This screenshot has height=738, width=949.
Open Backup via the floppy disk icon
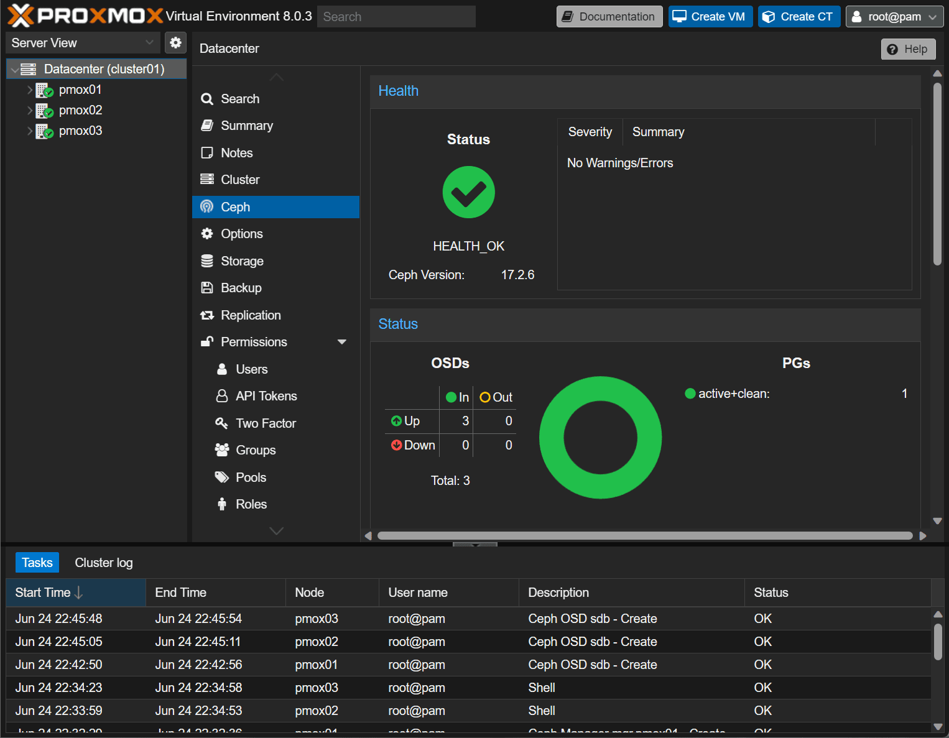point(207,287)
